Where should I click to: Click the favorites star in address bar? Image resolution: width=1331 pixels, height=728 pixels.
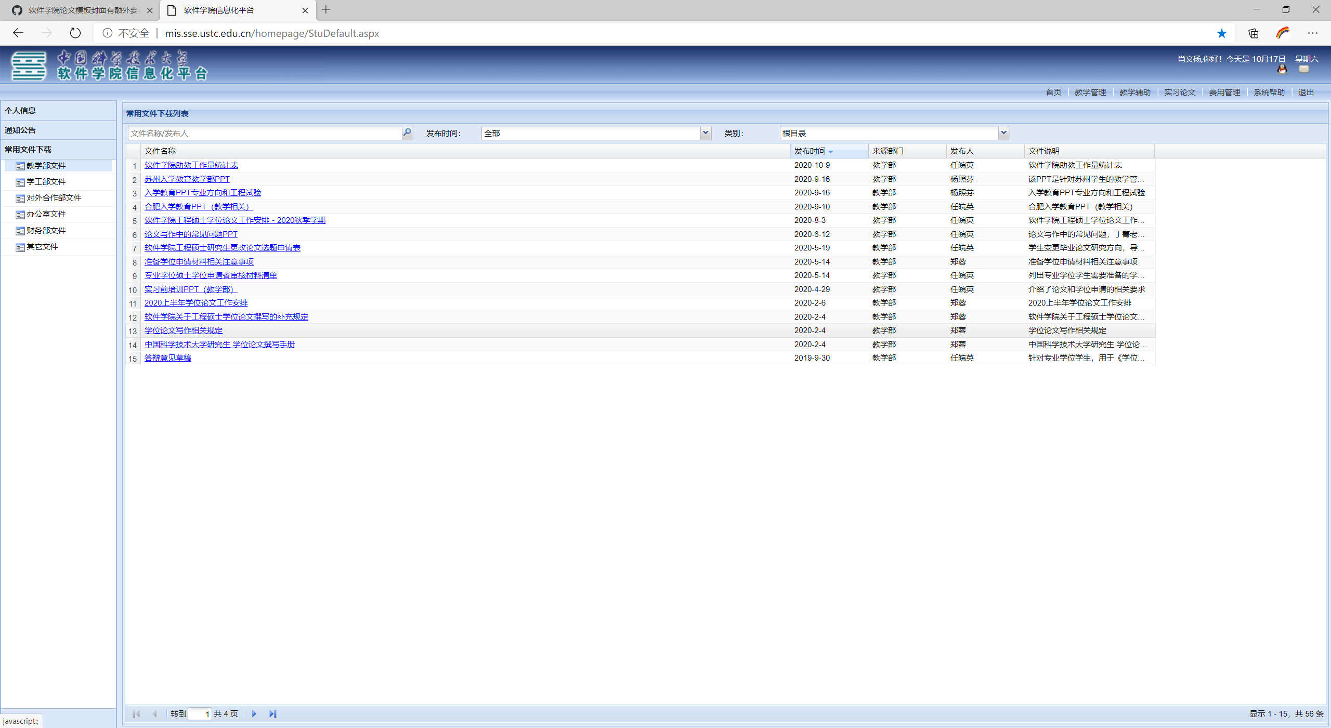pos(1221,33)
